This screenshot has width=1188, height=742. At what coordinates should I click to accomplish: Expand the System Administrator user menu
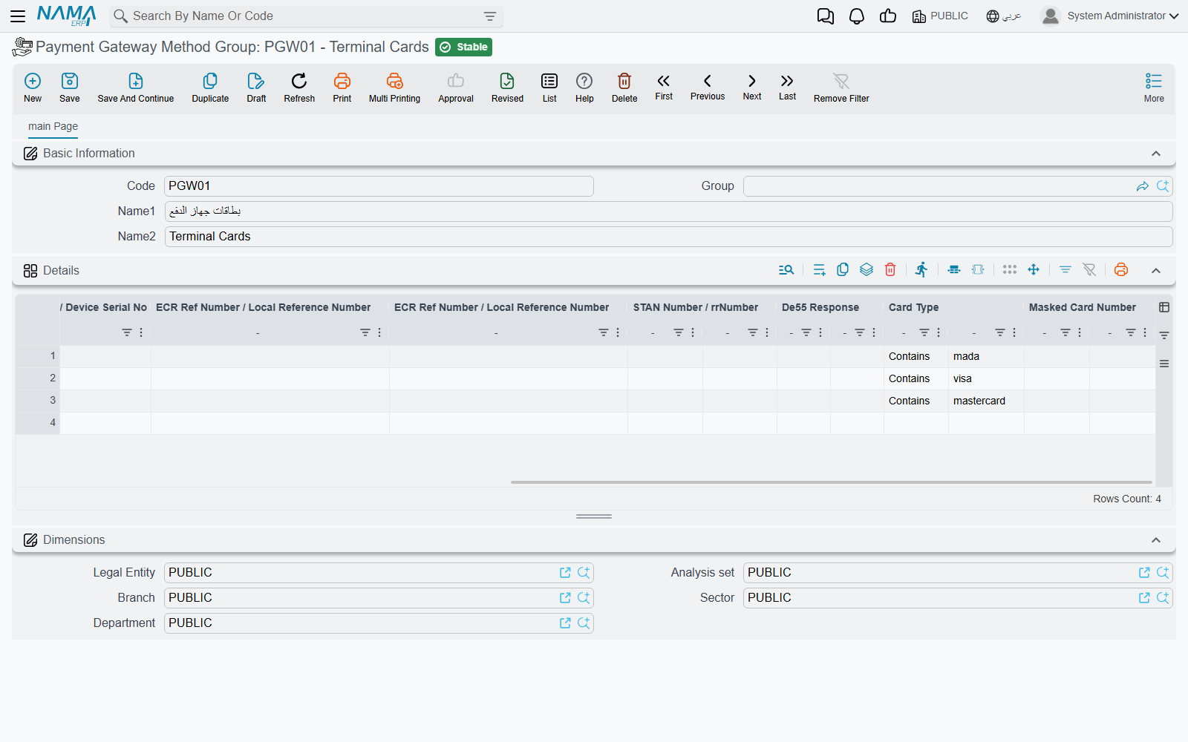(1110, 16)
